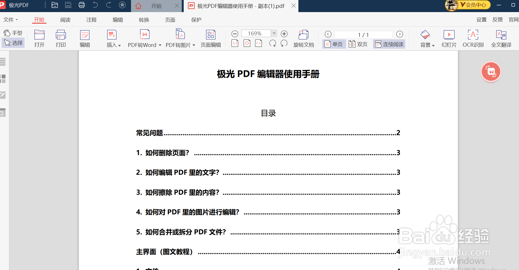519x270 pixels.
Task: Close the 极光PDF编辑器使用手册 PDF tab
Action: [x=294, y=6]
